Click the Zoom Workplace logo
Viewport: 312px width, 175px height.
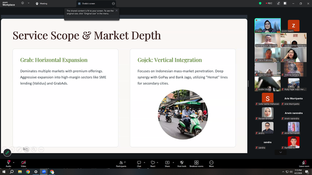pyautogui.click(x=8, y=4)
